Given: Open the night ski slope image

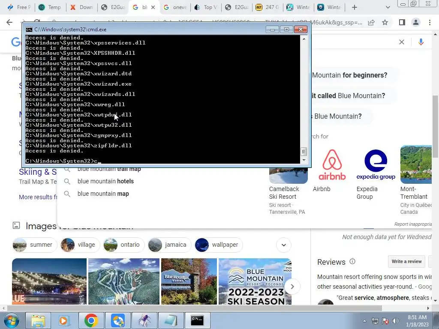Looking at the screenshot, I should pyautogui.click(x=49, y=281).
